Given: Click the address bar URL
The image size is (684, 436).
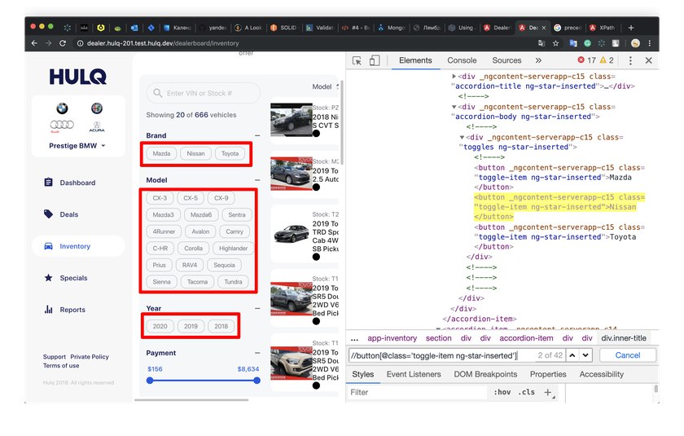Looking at the screenshot, I should pyautogui.click(x=163, y=43).
